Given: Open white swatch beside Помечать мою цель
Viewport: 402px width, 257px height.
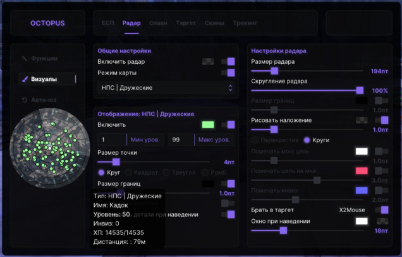Looking at the screenshot, I should click(362, 151).
